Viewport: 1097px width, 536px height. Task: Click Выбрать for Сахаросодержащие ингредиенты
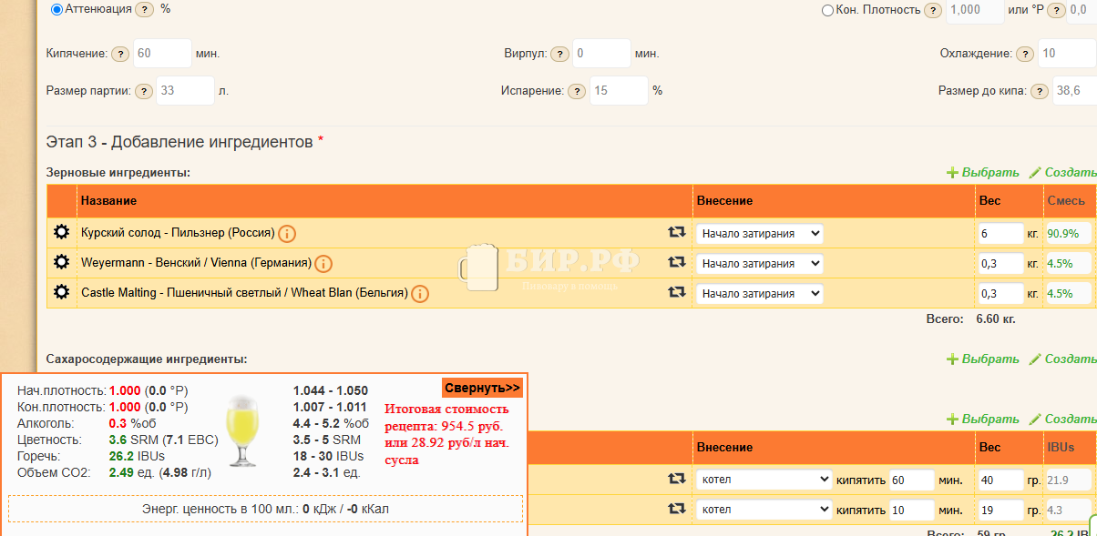[983, 359]
